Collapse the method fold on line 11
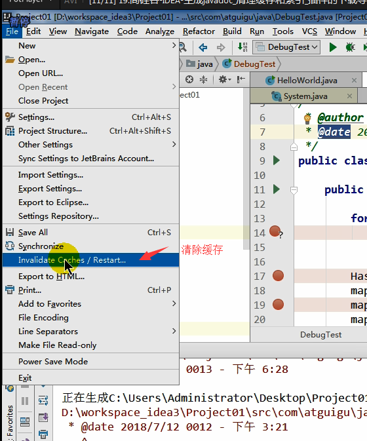 [x=294, y=191]
